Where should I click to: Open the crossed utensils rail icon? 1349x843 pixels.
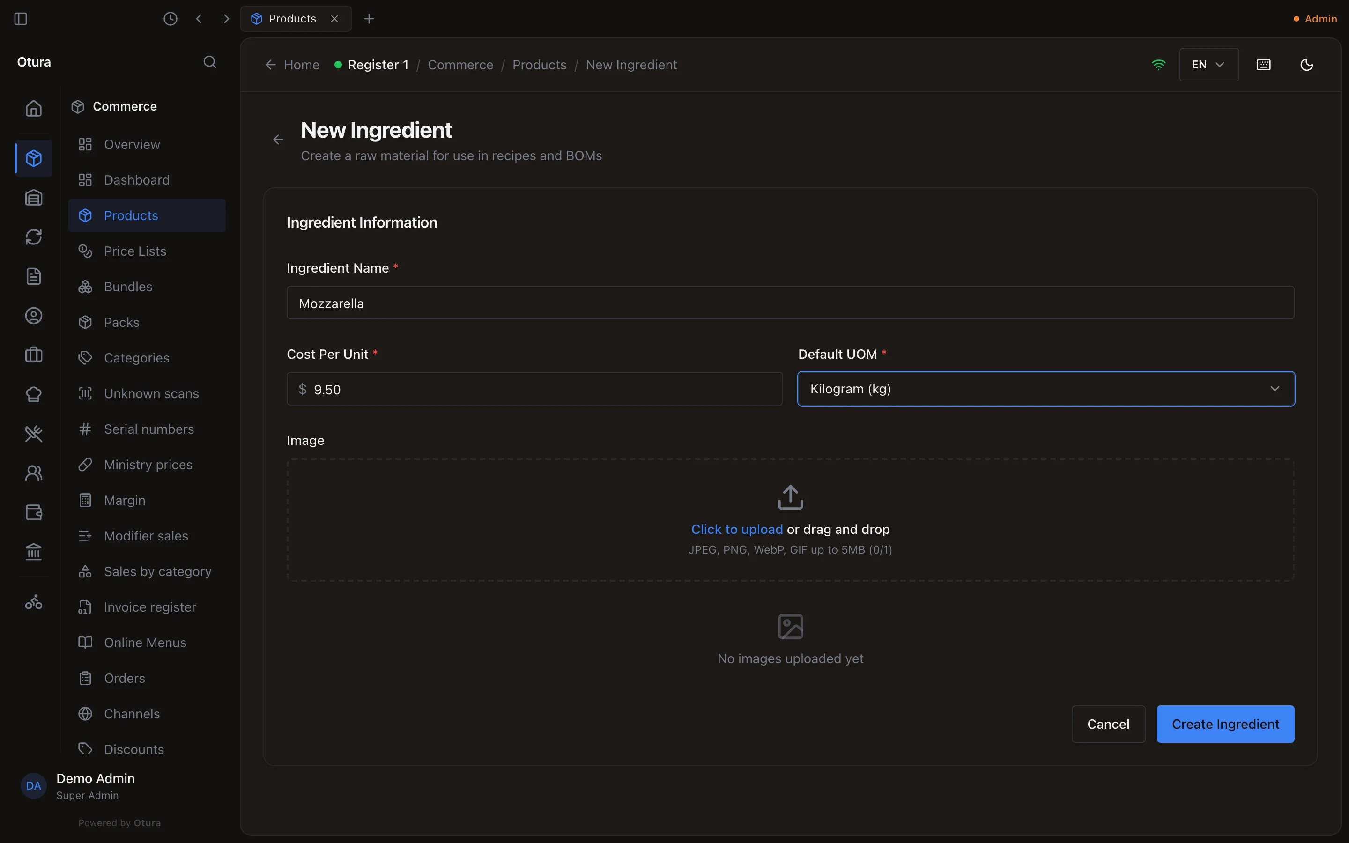[x=33, y=434]
